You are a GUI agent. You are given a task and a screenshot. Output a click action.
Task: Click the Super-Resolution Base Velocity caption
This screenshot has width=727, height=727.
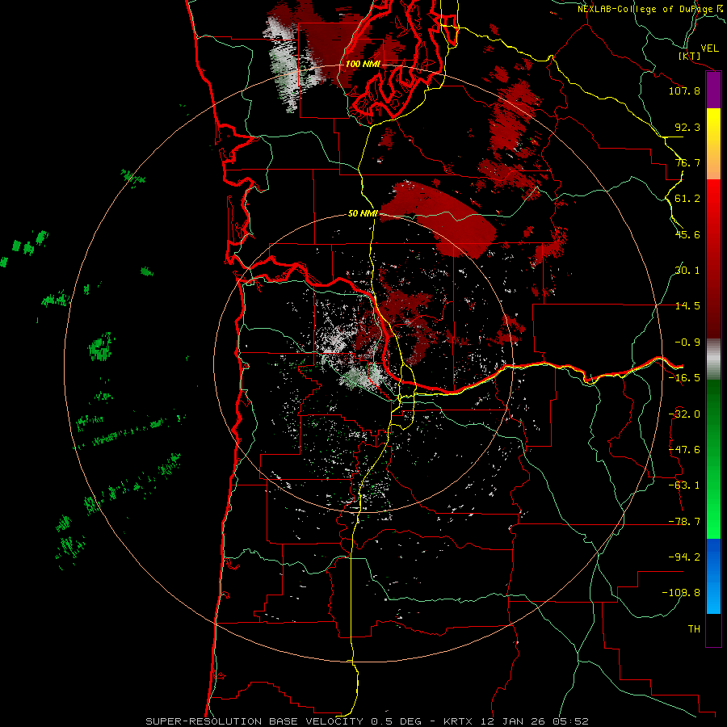coord(368,721)
